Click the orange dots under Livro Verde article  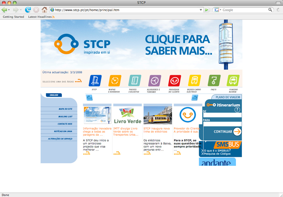tap(117, 153)
